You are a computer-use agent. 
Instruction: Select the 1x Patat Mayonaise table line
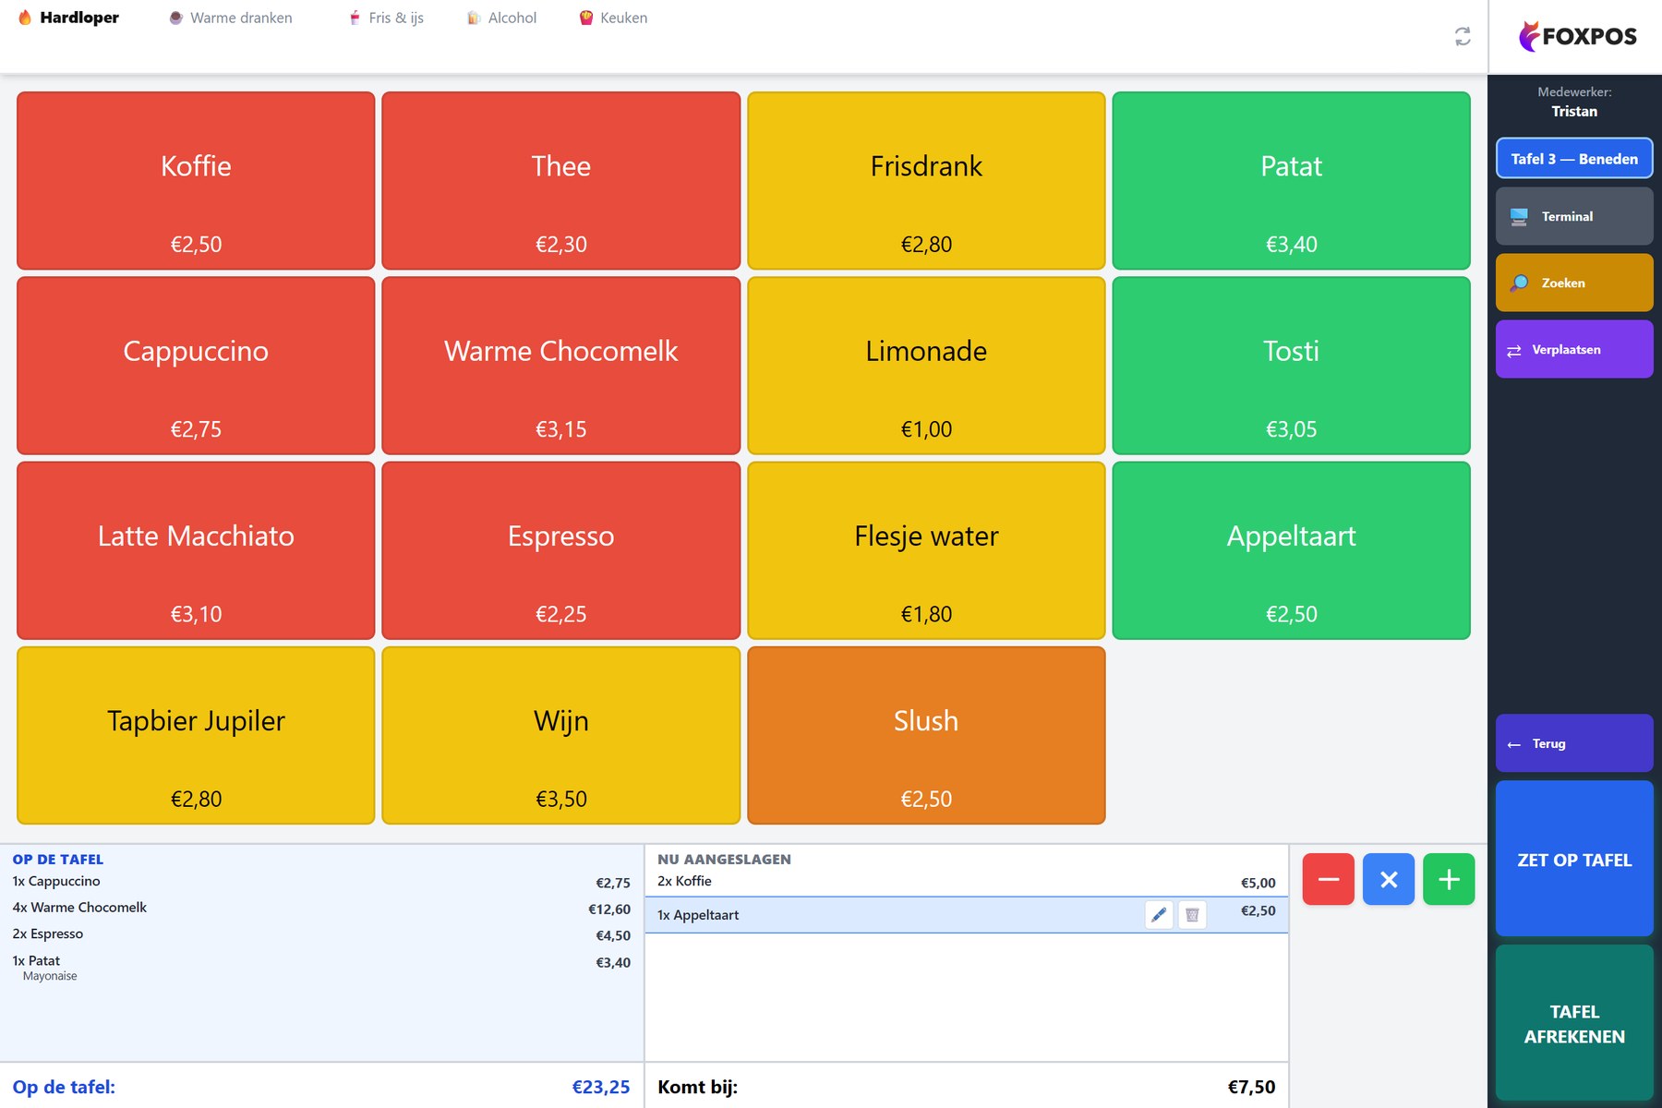pyautogui.click(x=321, y=968)
